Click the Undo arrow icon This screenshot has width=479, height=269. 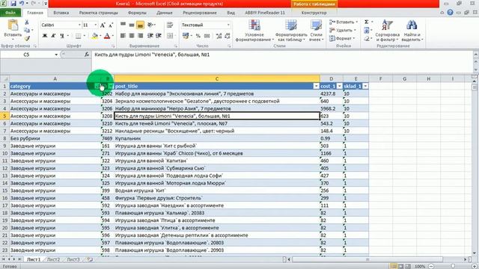pyautogui.click(x=22, y=4)
